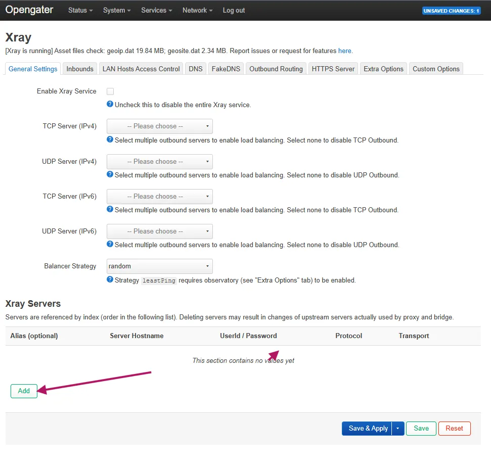491x469 pixels.
Task: Click help icon below Balancer Strategy
Action: click(x=110, y=279)
